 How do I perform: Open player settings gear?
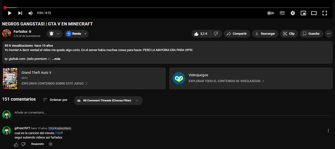click(x=293, y=13)
